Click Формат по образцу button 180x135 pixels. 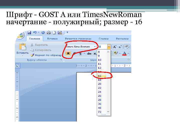pyautogui.click(x=46, y=55)
